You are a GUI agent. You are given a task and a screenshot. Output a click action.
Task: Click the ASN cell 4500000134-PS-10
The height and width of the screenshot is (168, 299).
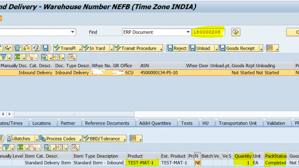point(162,73)
